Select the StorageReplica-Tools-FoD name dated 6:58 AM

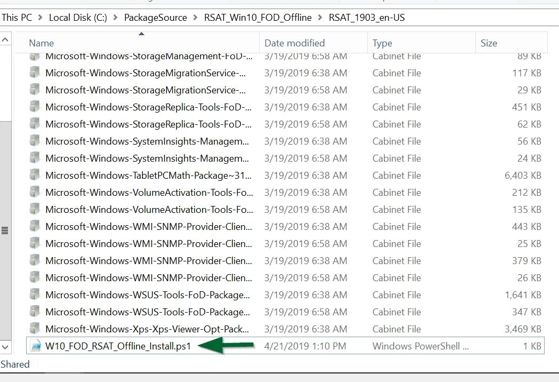coord(148,124)
